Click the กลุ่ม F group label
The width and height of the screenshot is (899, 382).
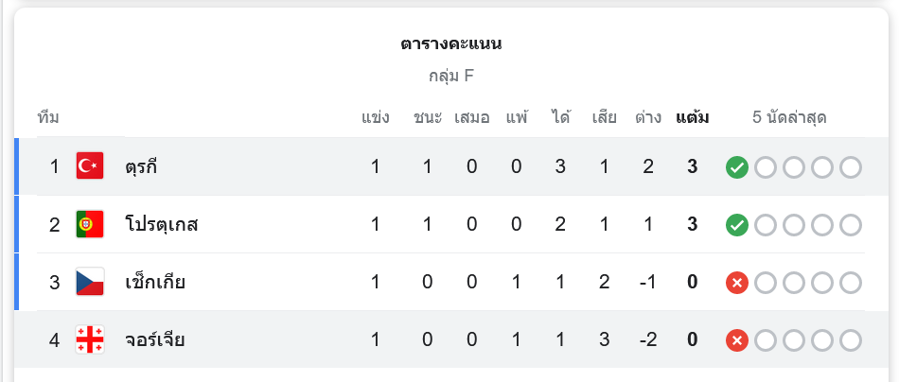point(450,76)
